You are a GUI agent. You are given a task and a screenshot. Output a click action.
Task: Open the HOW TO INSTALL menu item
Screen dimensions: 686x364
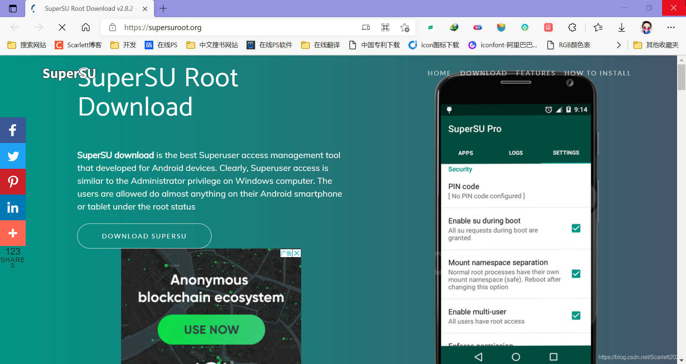[x=597, y=73]
